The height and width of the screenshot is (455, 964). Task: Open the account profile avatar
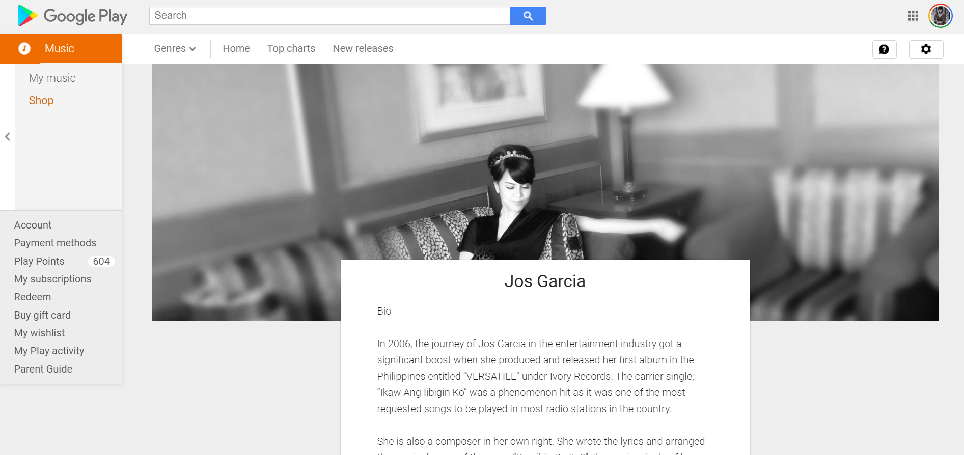pyautogui.click(x=941, y=16)
